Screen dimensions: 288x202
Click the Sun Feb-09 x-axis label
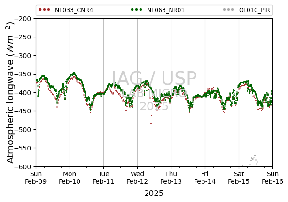tap(36, 178)
